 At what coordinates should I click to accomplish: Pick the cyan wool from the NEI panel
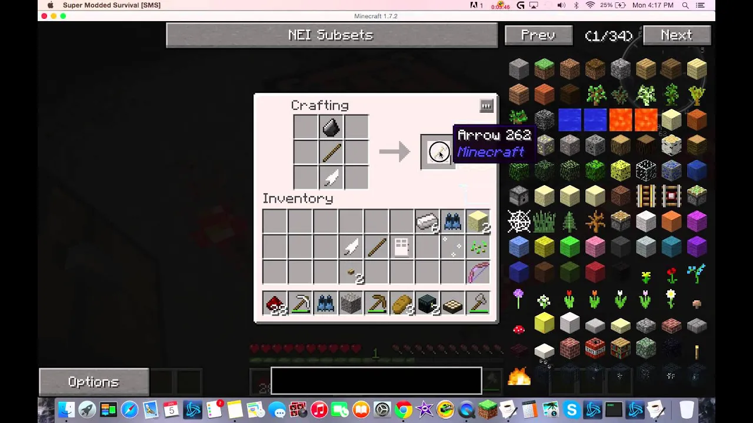coord(671,247)
